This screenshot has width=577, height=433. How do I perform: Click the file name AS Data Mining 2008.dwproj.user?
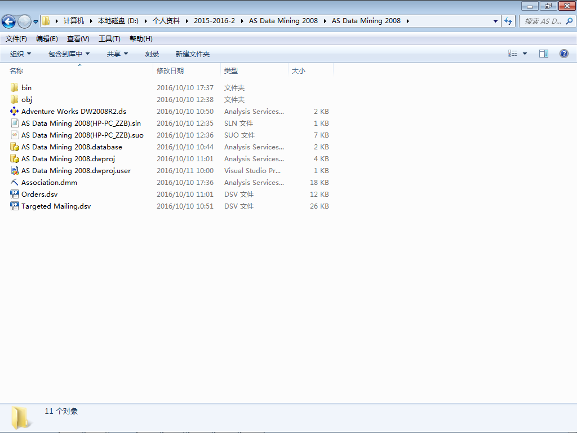coord(76,170)
